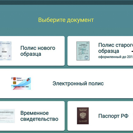133x133 pixels.
Task: Click the arrow beside 'Полис старого образца'
Action: pyautogui.click(x=132, y=51)
